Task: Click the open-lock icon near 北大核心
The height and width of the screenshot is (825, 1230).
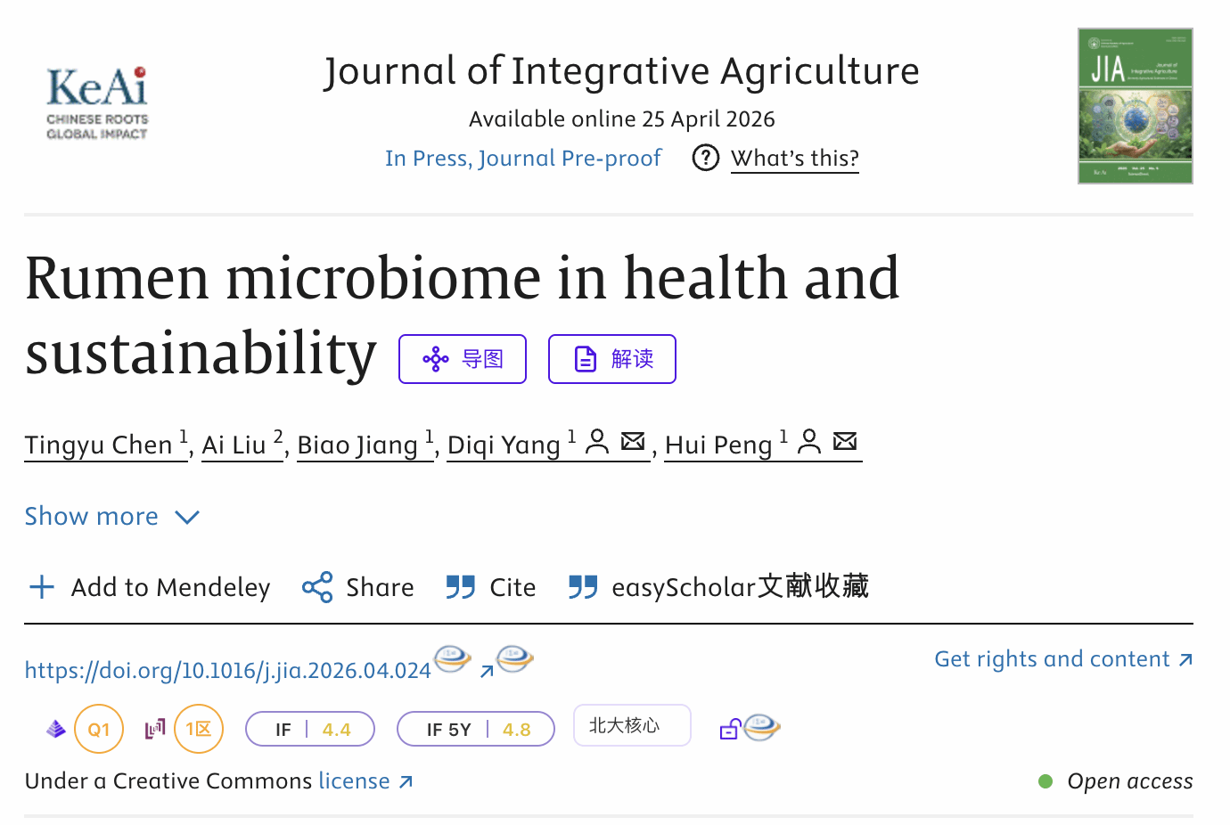Action: click(730, 729)
